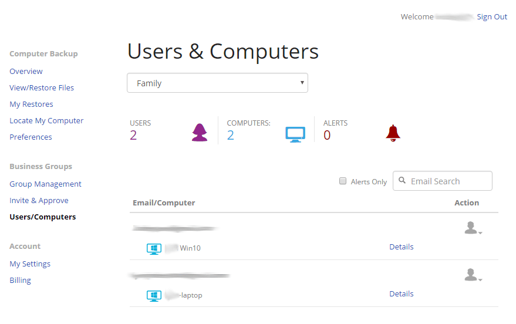View Details for the laptop computer

[x=401, y=294]
